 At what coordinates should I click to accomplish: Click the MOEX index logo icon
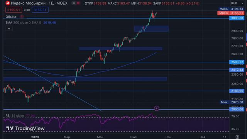tap(8, 3)
